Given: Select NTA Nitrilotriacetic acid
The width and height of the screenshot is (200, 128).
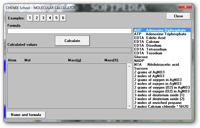Looking at the screenshot, I should coord(162,65).
